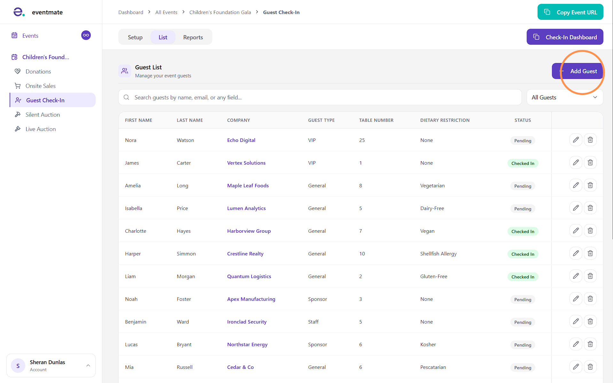Click Shellfish Allergy dietary restriction cell
The width and height of the screenshot is (613, 383).
(438, 254)
